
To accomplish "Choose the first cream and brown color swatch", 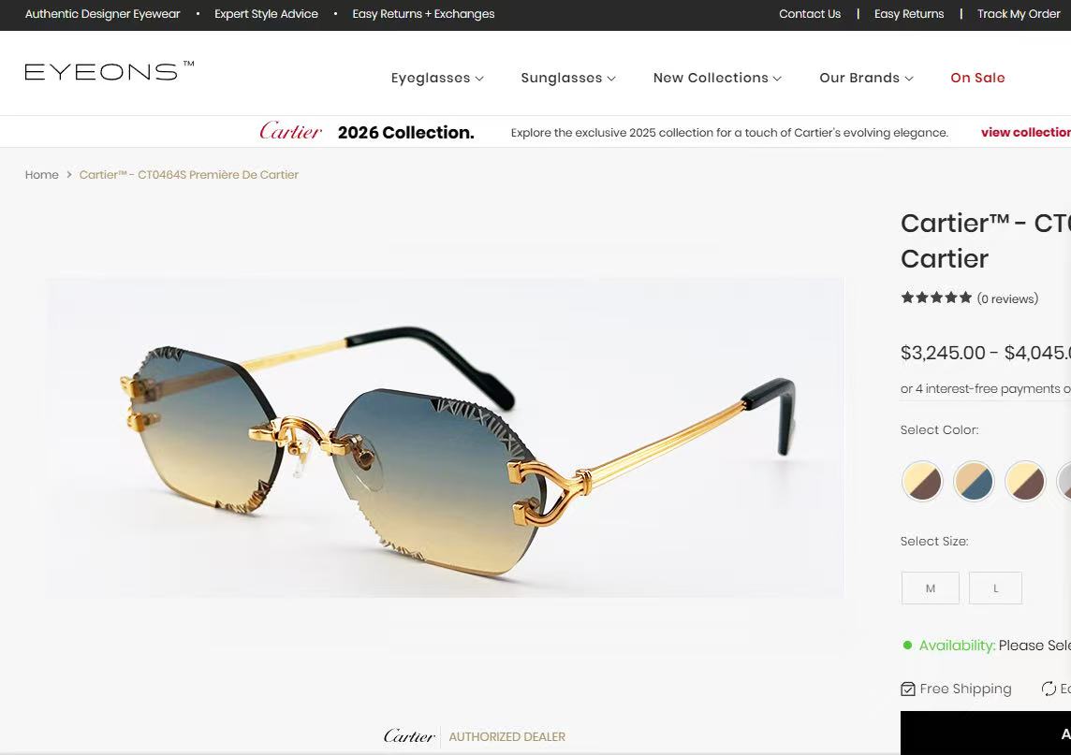I will 922,481.
